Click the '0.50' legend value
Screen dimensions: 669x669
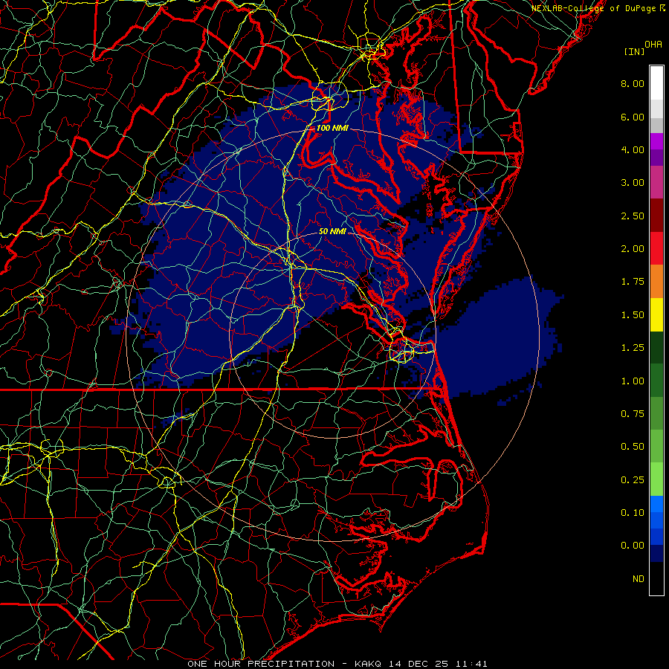633,447
